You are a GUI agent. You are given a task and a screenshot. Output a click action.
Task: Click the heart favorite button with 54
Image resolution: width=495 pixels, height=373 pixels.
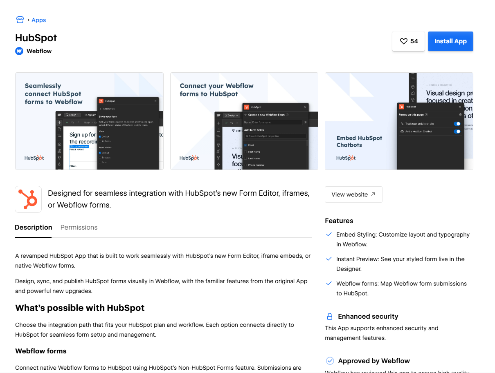(x=409, y=41)
